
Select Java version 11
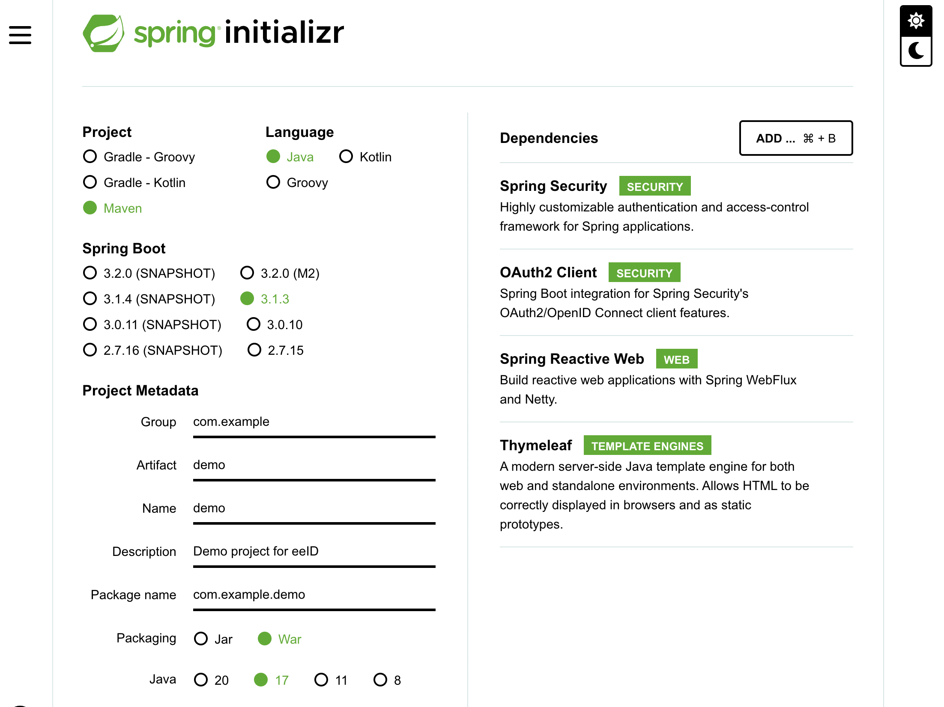coord(331,680)
